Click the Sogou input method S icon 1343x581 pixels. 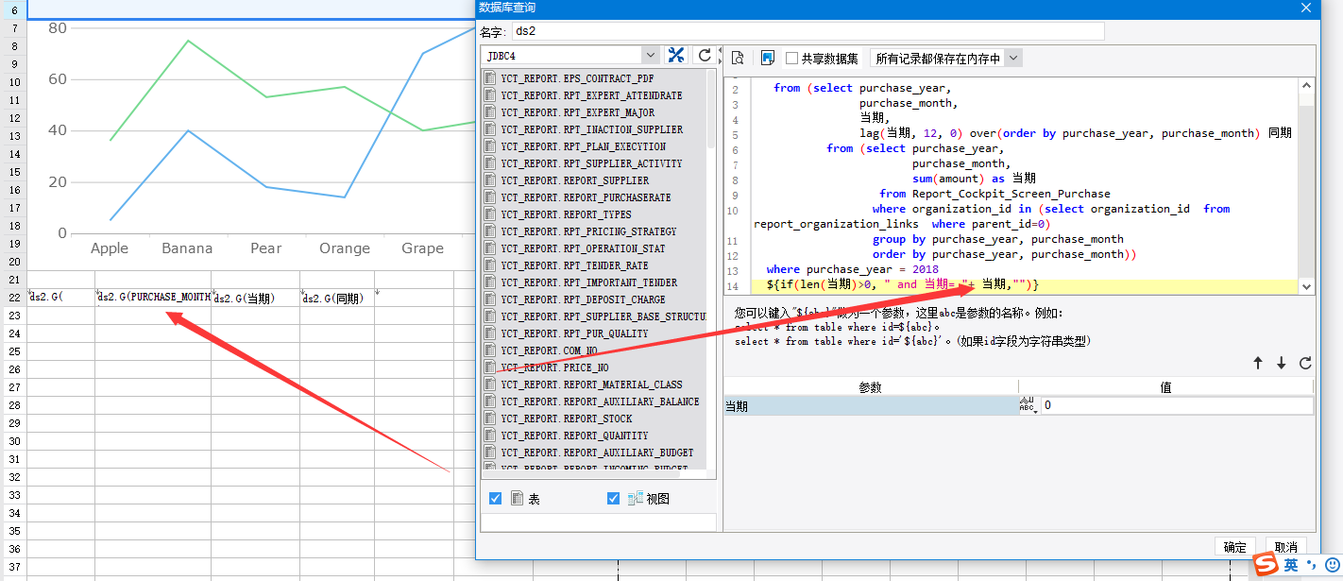click(x=1266, y=565)
